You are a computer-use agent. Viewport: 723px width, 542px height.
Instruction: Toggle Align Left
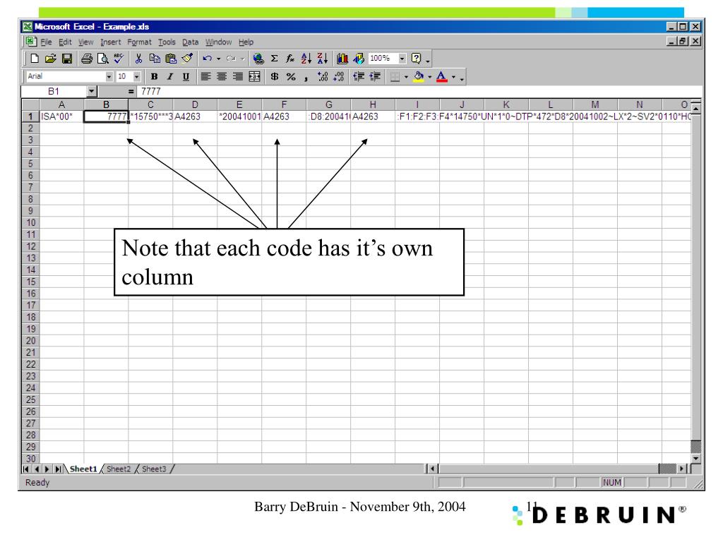(x=205, y=76)
